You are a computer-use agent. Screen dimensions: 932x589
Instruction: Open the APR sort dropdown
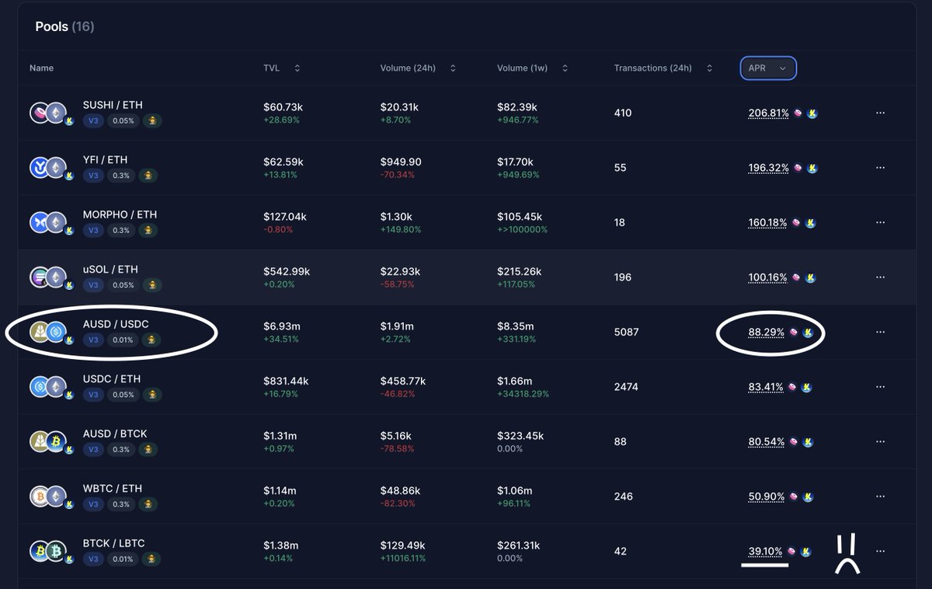(768, 68)
